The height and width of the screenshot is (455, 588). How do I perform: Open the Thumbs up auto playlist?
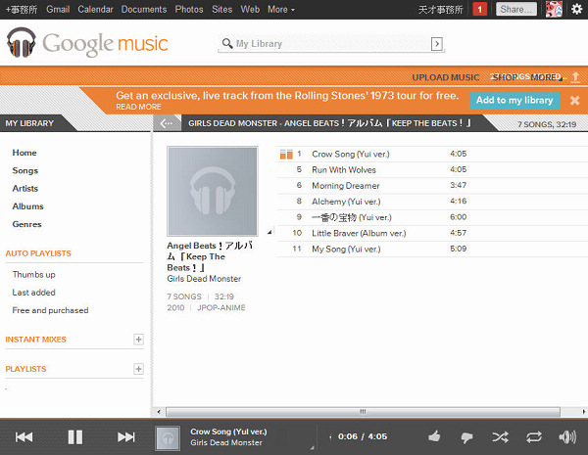(x=33, y=275)
